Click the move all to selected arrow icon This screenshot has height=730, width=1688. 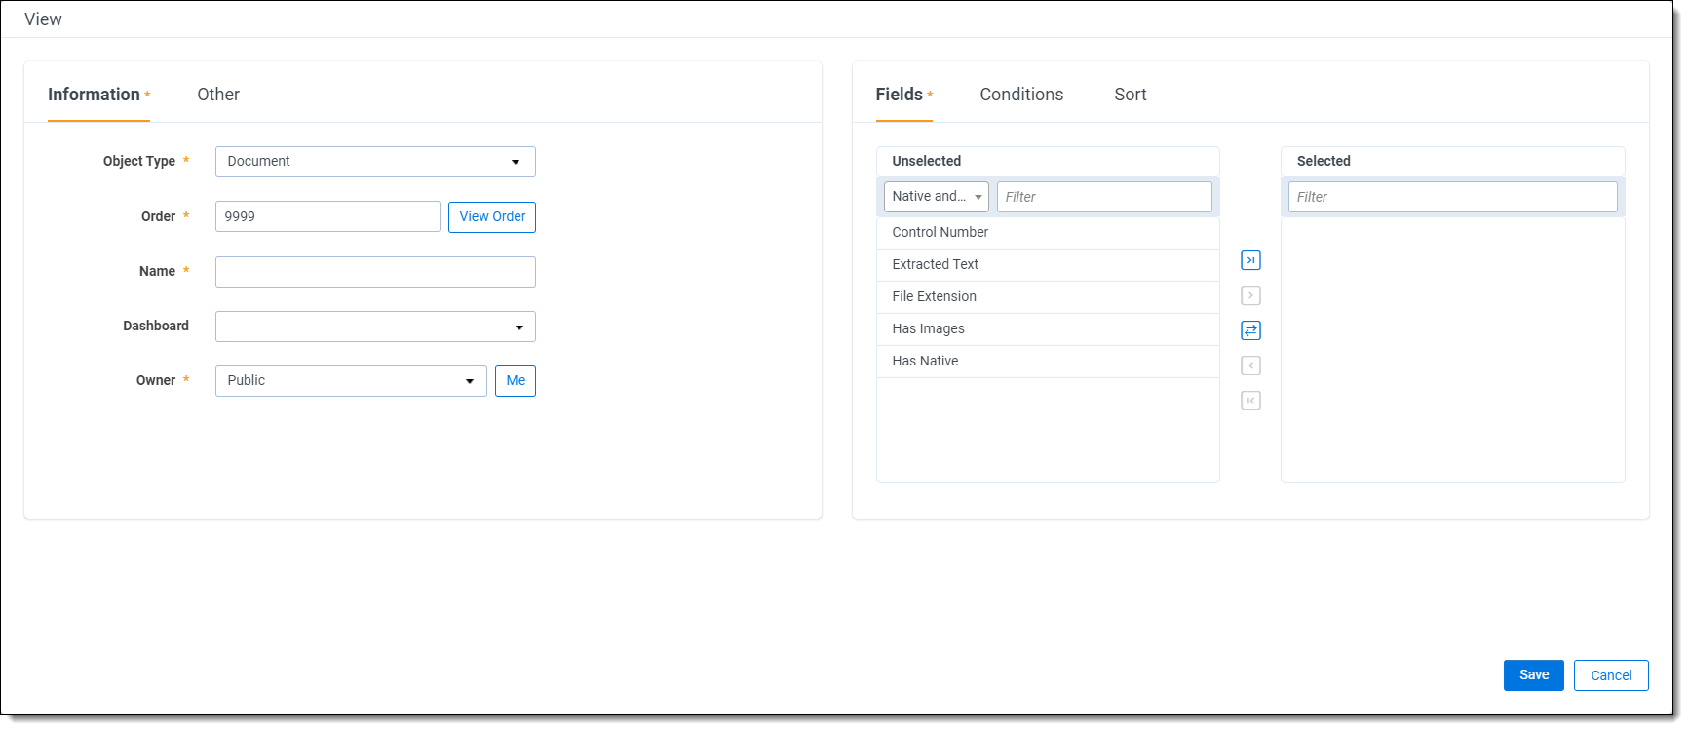click(x=1250, y=260)
